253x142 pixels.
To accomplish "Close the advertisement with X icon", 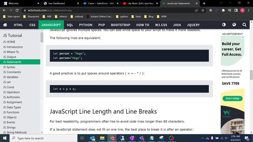I will click(243, 37).
